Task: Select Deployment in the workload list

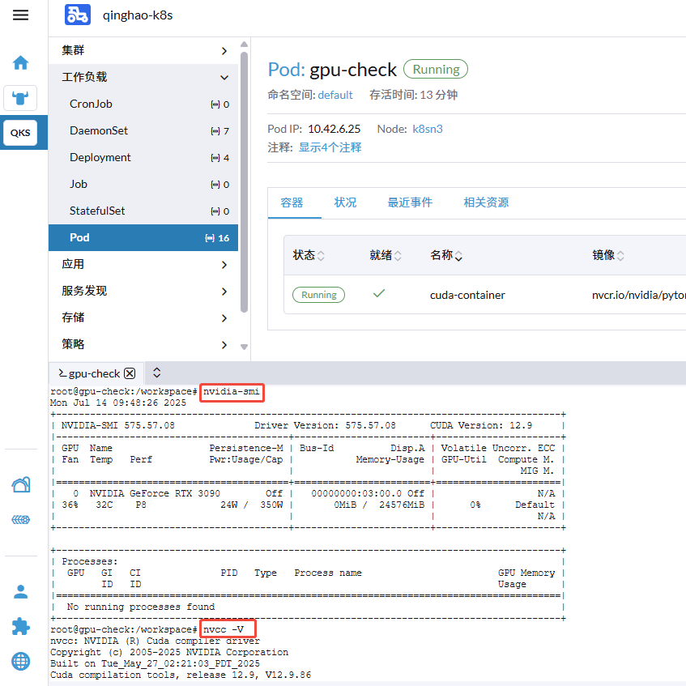Action: 100,157
